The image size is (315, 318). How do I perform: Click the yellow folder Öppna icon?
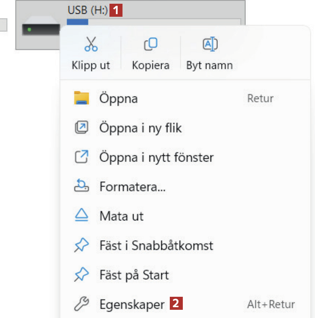[x=82, y=98]
